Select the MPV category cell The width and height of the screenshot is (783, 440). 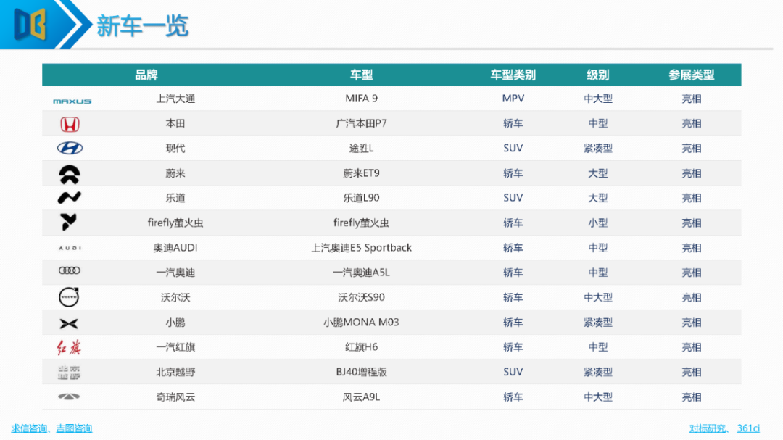pyautogui.click(x=513, y=99)
